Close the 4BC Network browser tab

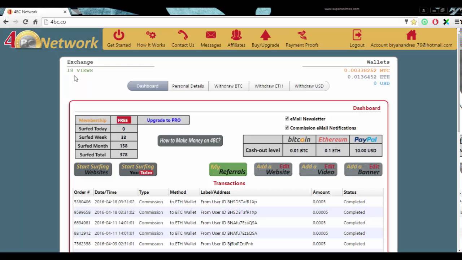pos(65,12)
